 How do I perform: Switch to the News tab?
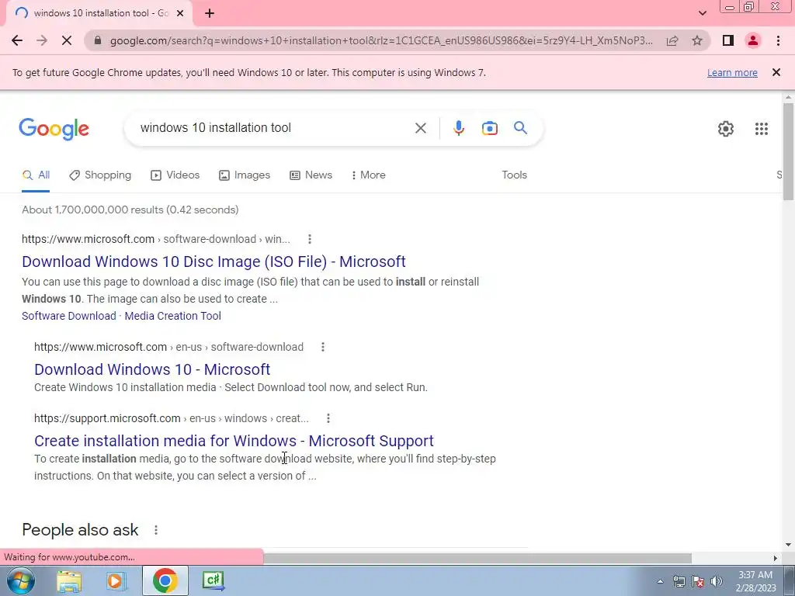point(311,175)
